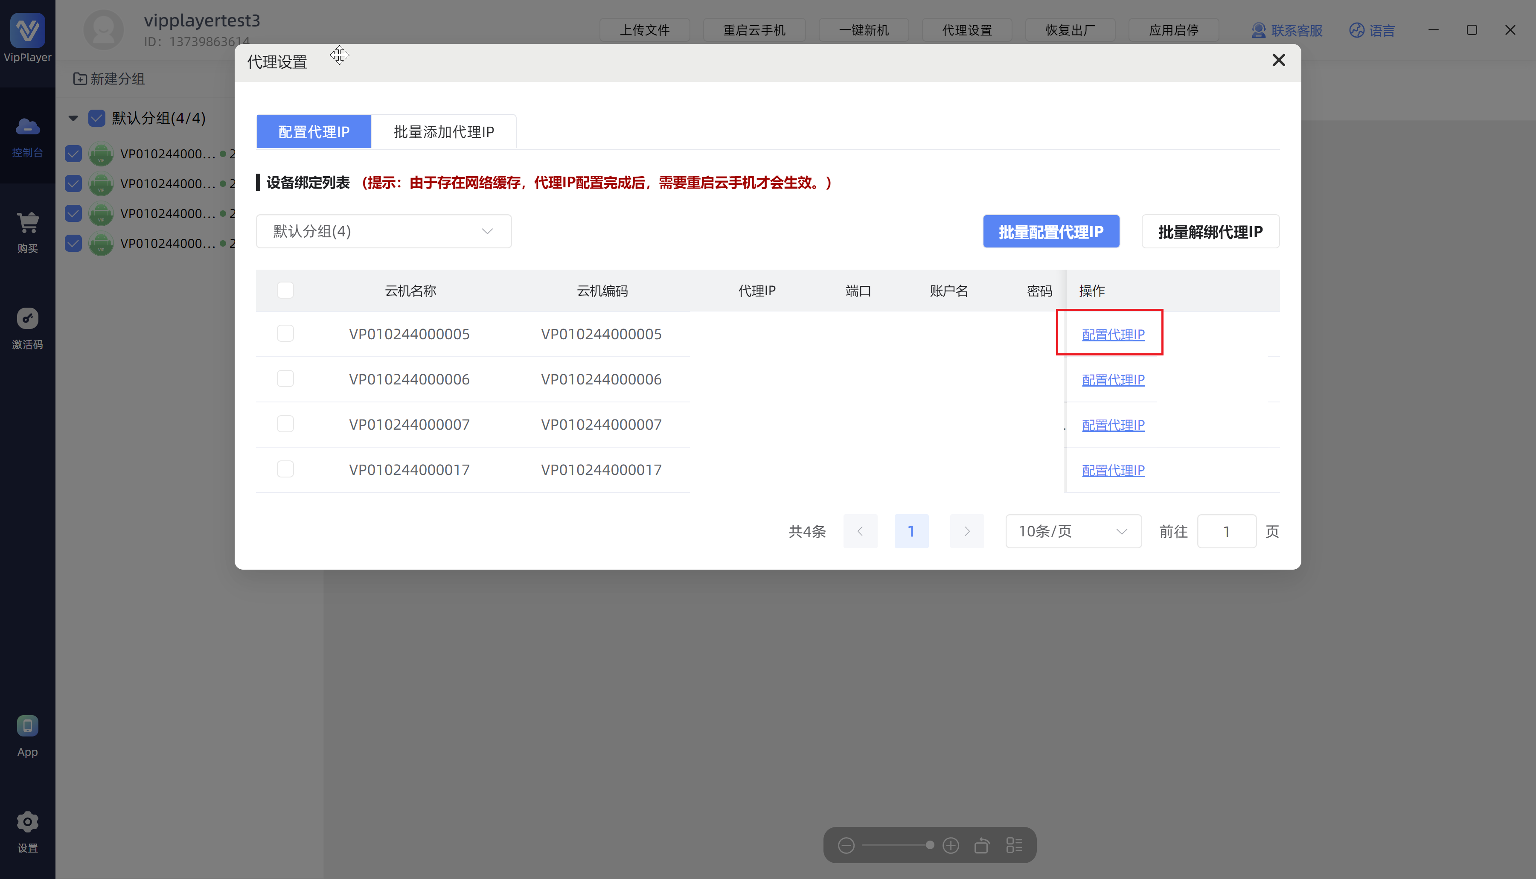Open the 设置 gear icon
Image resolution: width=1536 pixels, height=879 pixels.
pos(27,822)
